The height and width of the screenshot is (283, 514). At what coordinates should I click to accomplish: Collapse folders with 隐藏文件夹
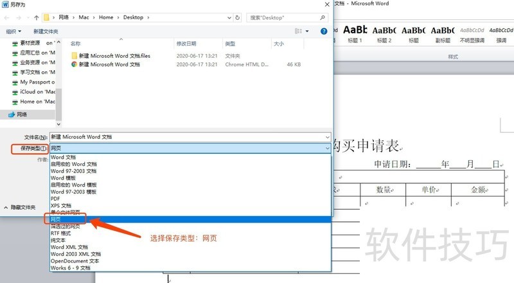pos(20,208)
